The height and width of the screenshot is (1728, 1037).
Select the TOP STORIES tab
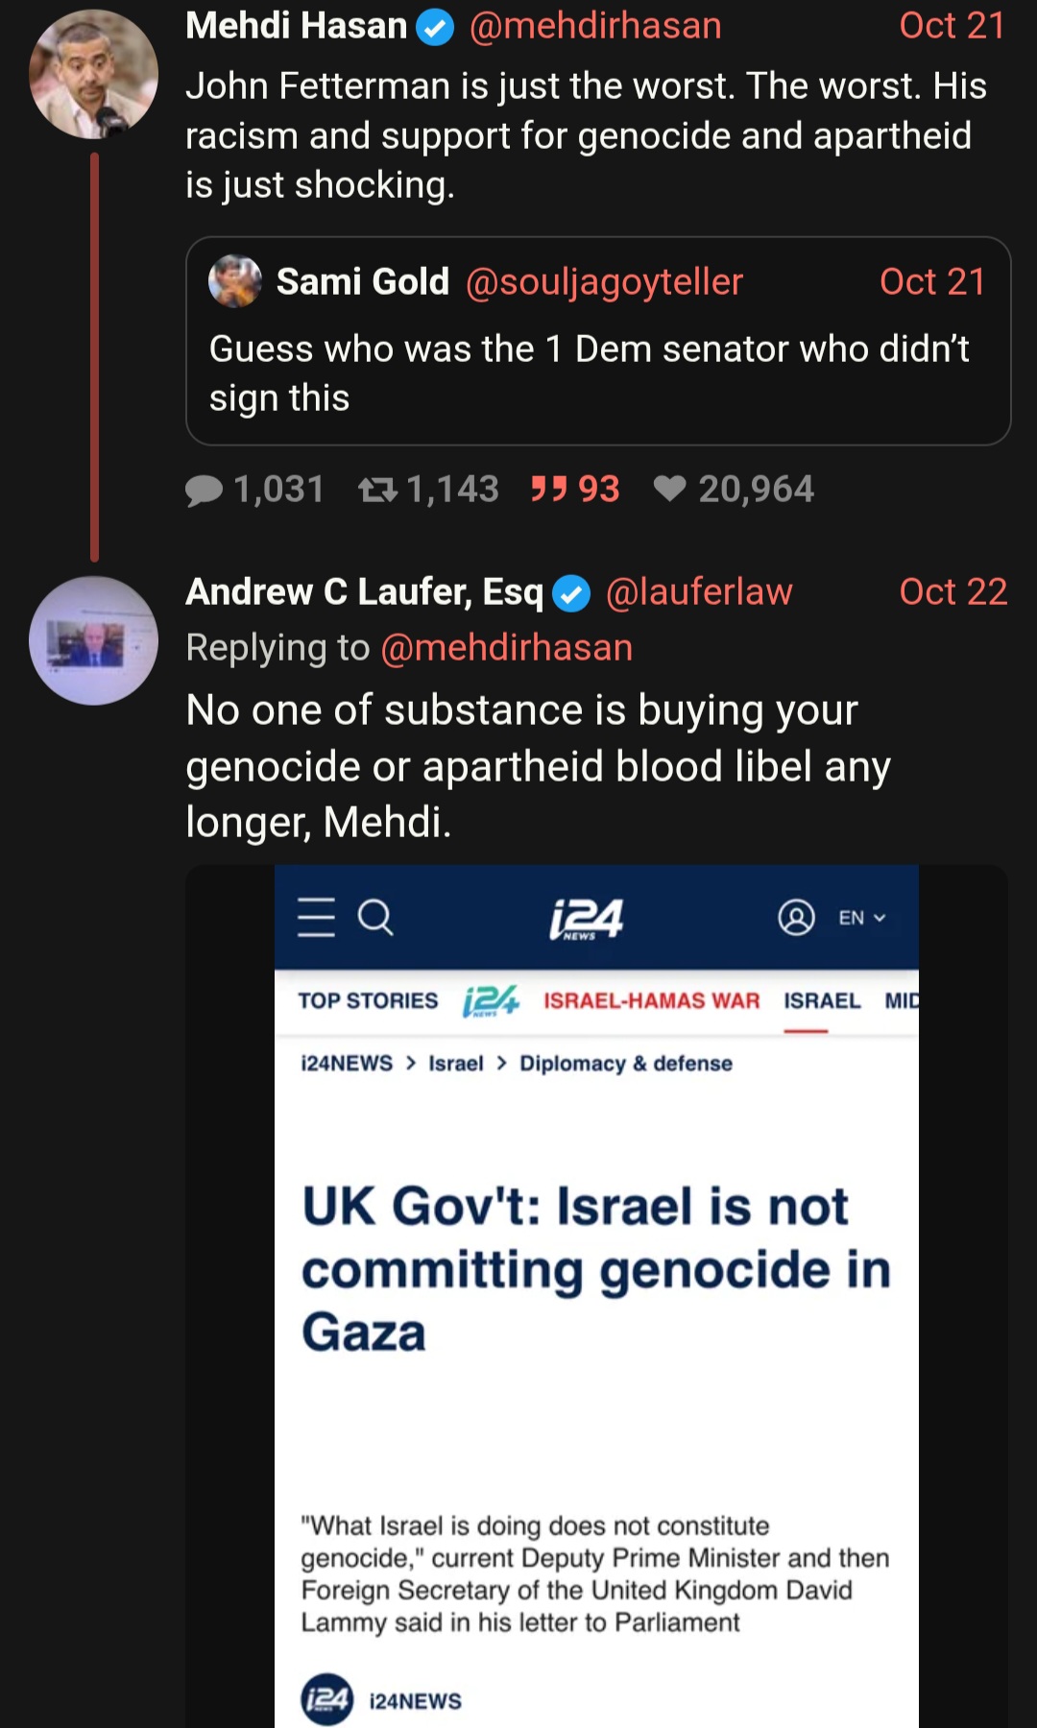click(368, 1000)
